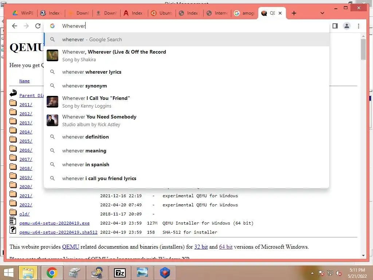Open the taskbar clock showing 5:11 PM
This screenshot has width=373, height=280.
[x=357, y=273]
